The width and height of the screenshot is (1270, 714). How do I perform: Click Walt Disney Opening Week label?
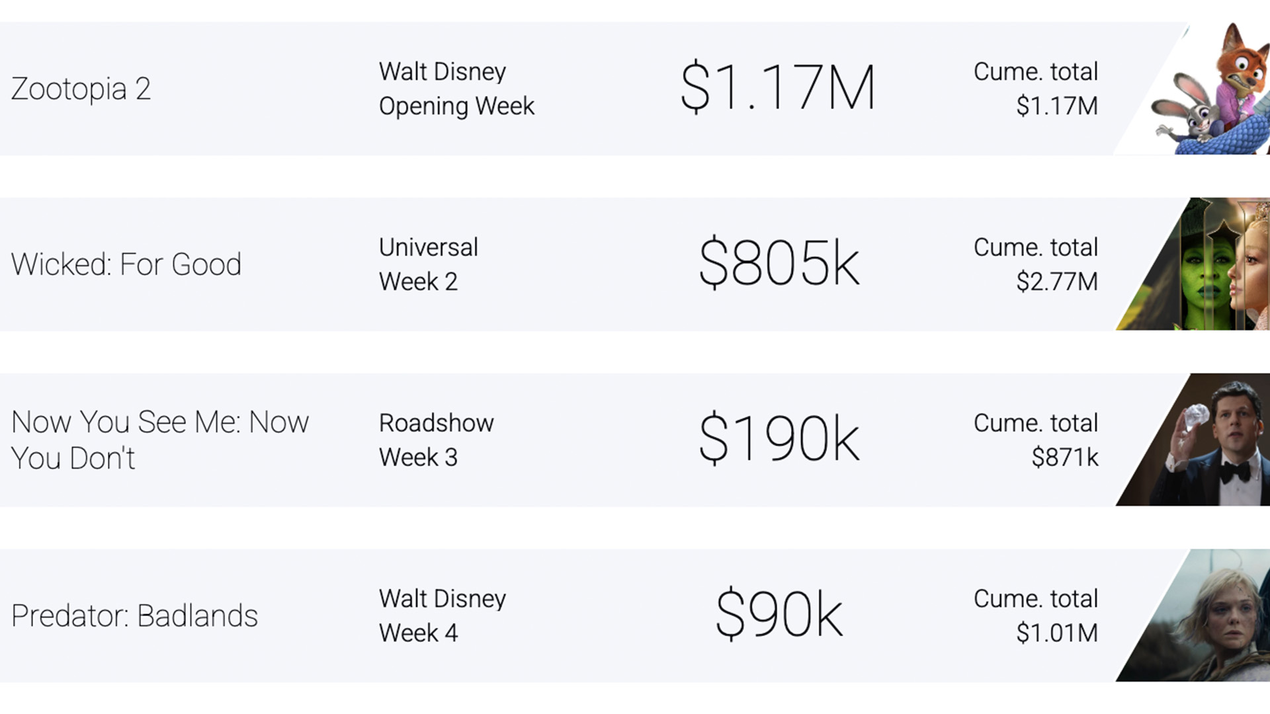click(x=456, y=89)
